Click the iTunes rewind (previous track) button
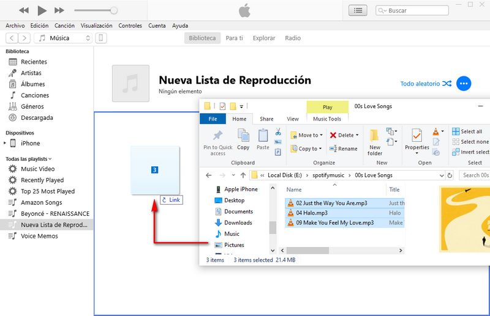490x316 pixels. point(24,10)
